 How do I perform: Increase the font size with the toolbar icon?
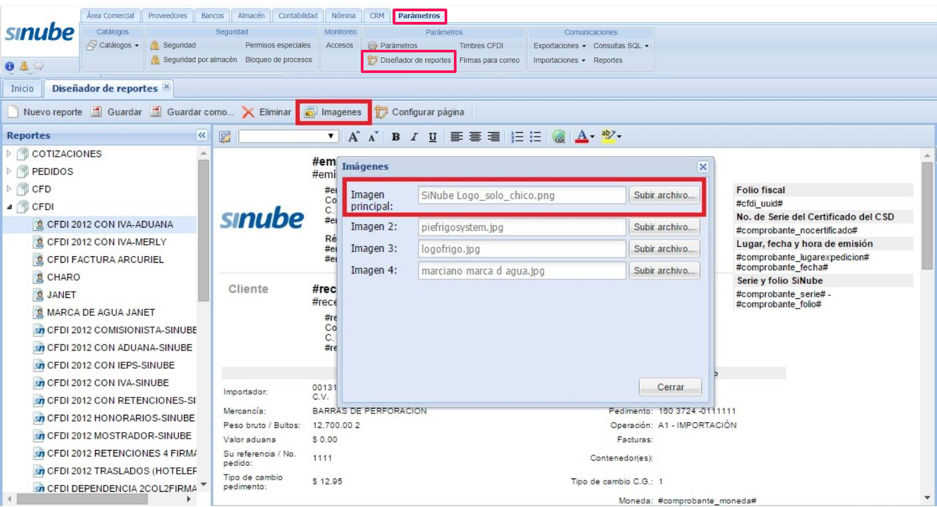[x=354, y=137]
